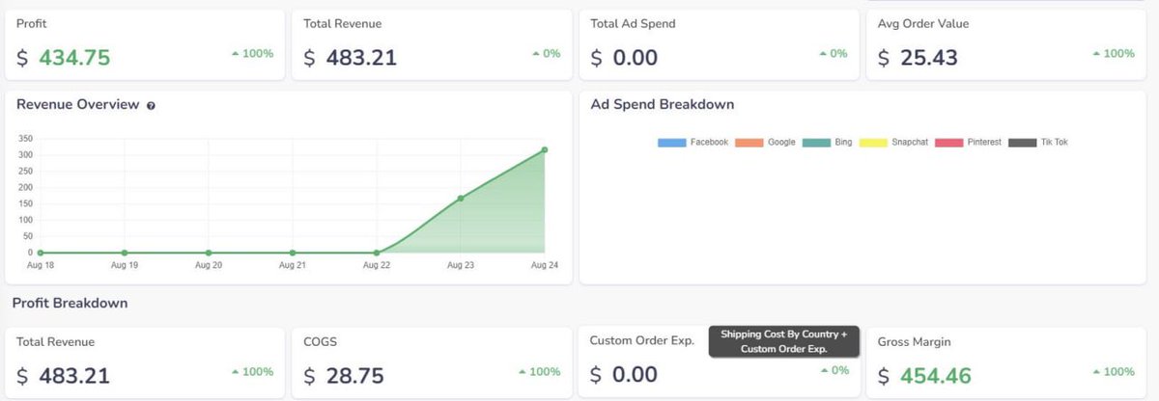Toggle the Google legend swatch
Screen dimensions: 1159x401
click(749, 143)
